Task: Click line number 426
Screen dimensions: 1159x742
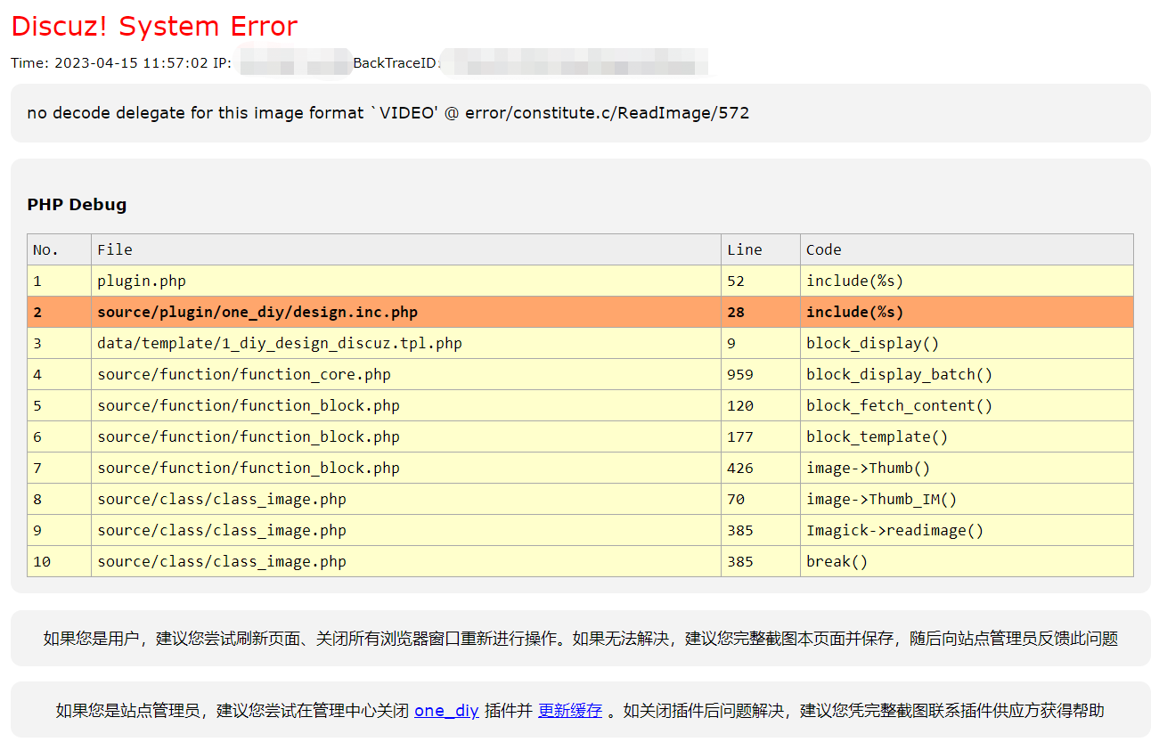Action: coord(760,468)
